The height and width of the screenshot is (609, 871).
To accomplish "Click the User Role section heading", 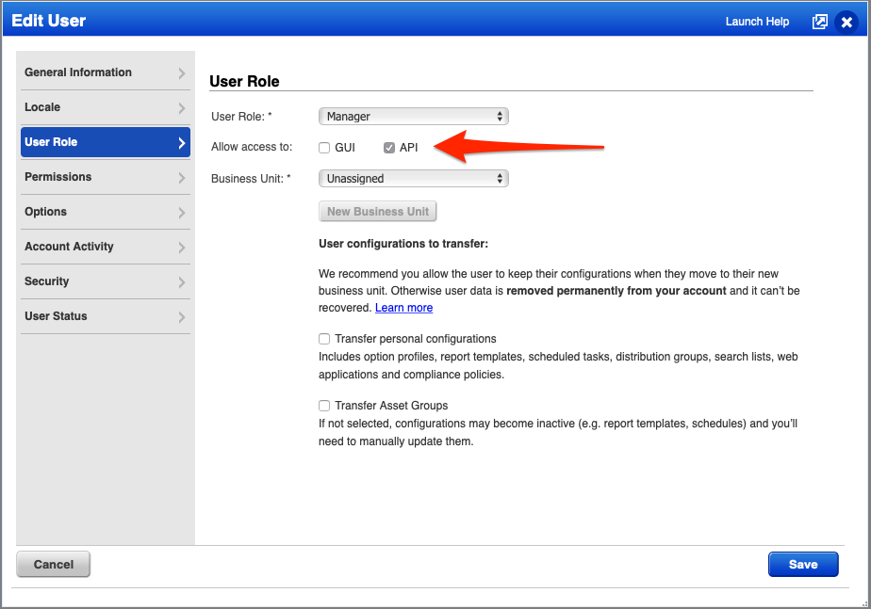I will pos(244,82).
